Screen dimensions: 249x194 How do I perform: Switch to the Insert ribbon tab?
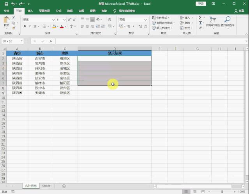pyautogui.click(x=30, y=11)
